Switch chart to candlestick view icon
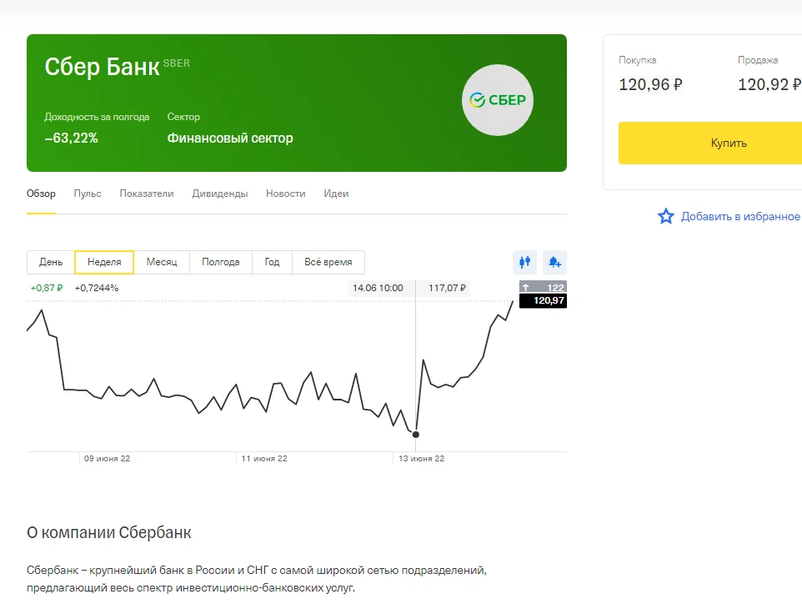Image resolution: width=802 pixels, height=604 pixels. click(524, 263)
